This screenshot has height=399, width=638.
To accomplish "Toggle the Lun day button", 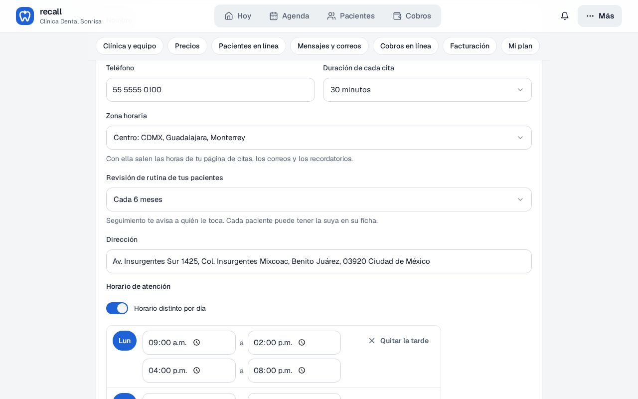I will tap(125, 341).
